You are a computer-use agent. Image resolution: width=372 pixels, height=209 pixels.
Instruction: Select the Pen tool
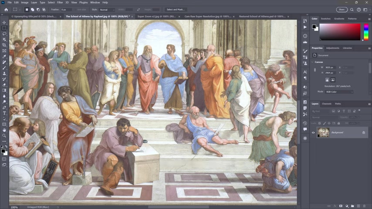[4, 108]
